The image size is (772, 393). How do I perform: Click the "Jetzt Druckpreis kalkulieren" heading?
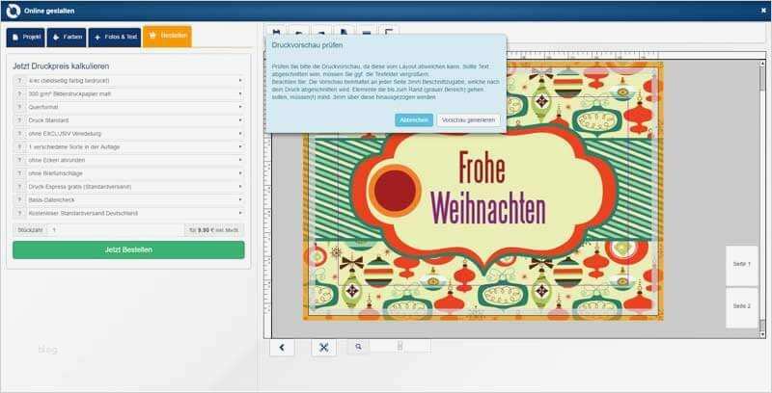coord(61,65)
